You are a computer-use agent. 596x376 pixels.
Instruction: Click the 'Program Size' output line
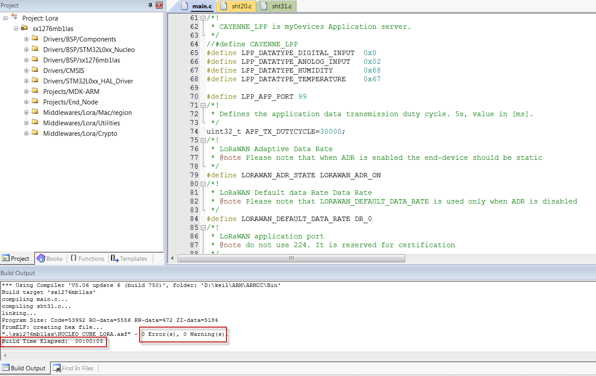tap(110, 320)
